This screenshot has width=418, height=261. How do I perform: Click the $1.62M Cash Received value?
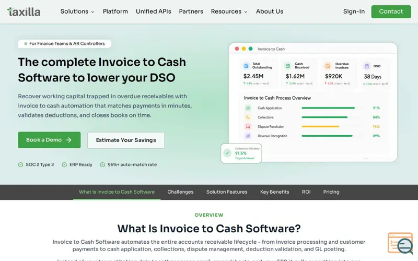(x=295, y=76)
